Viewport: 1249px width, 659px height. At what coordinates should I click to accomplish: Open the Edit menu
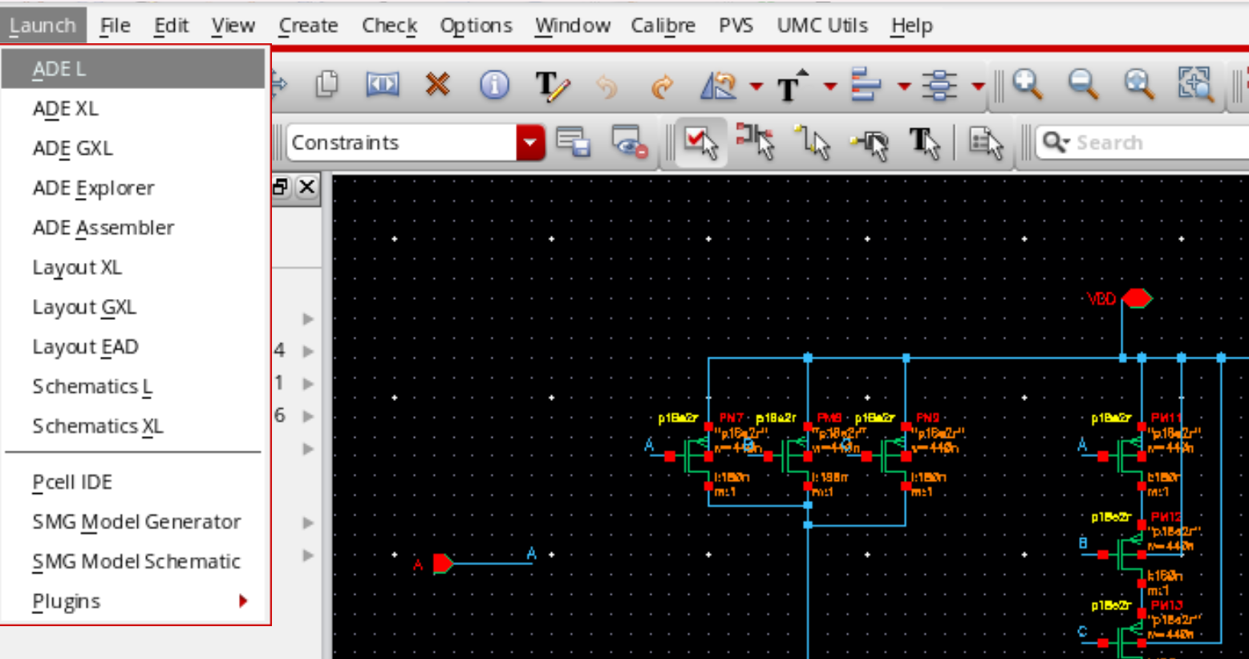pos(171,26)
